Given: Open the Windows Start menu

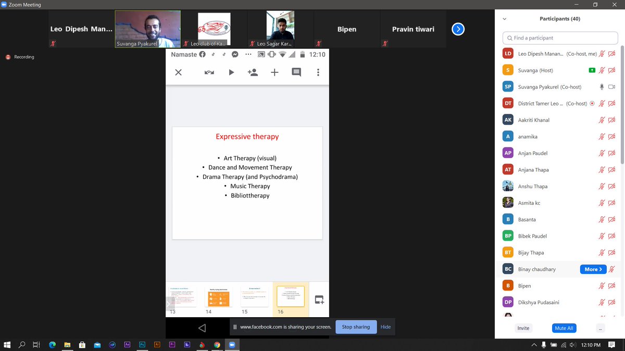Looking at the screenshot, I should pyautogui.click(x=7, y=344).
